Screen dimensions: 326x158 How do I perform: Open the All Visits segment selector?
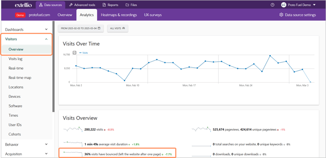[118, 28]
